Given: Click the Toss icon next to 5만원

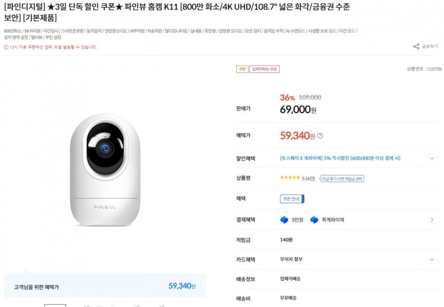Looking at the screenshot, I should click(x=284, y=220).
